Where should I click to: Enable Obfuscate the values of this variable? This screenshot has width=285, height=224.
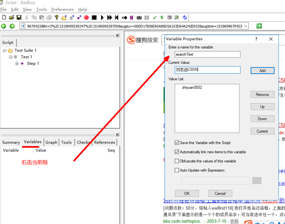pyautogui.click(x=177, y=161)
